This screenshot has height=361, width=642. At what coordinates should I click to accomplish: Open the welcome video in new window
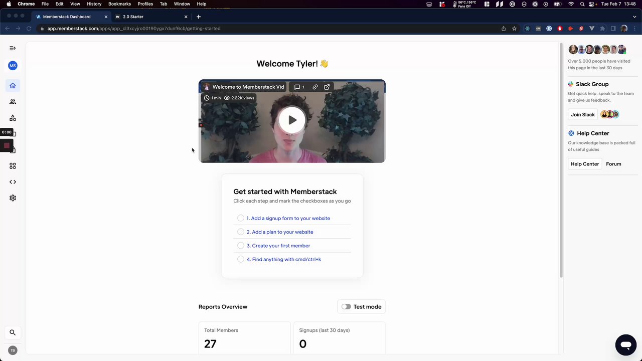[327, 87]
